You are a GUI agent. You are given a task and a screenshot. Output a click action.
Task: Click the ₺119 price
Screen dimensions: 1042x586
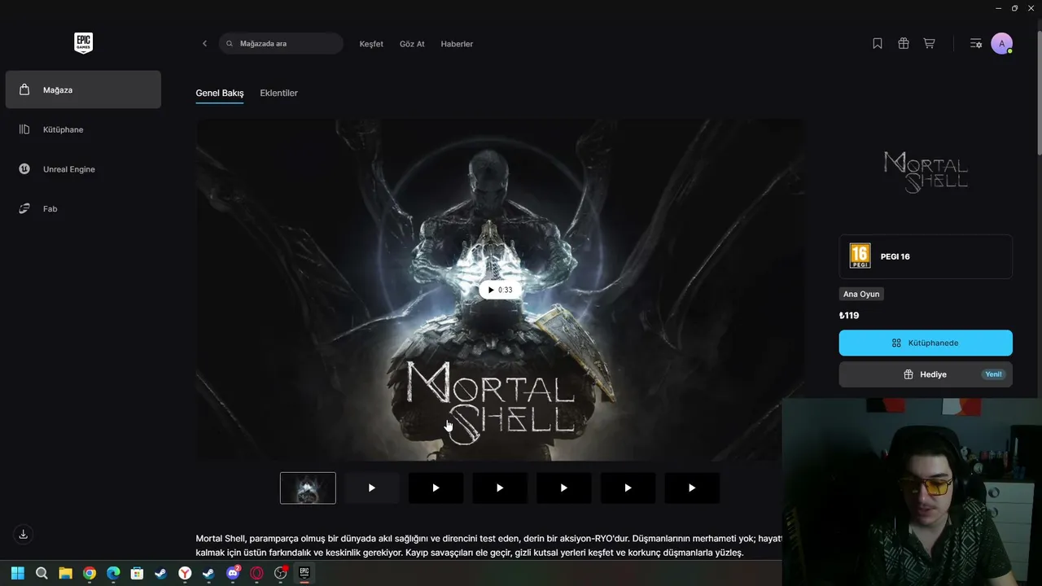[x=849, y=316]
